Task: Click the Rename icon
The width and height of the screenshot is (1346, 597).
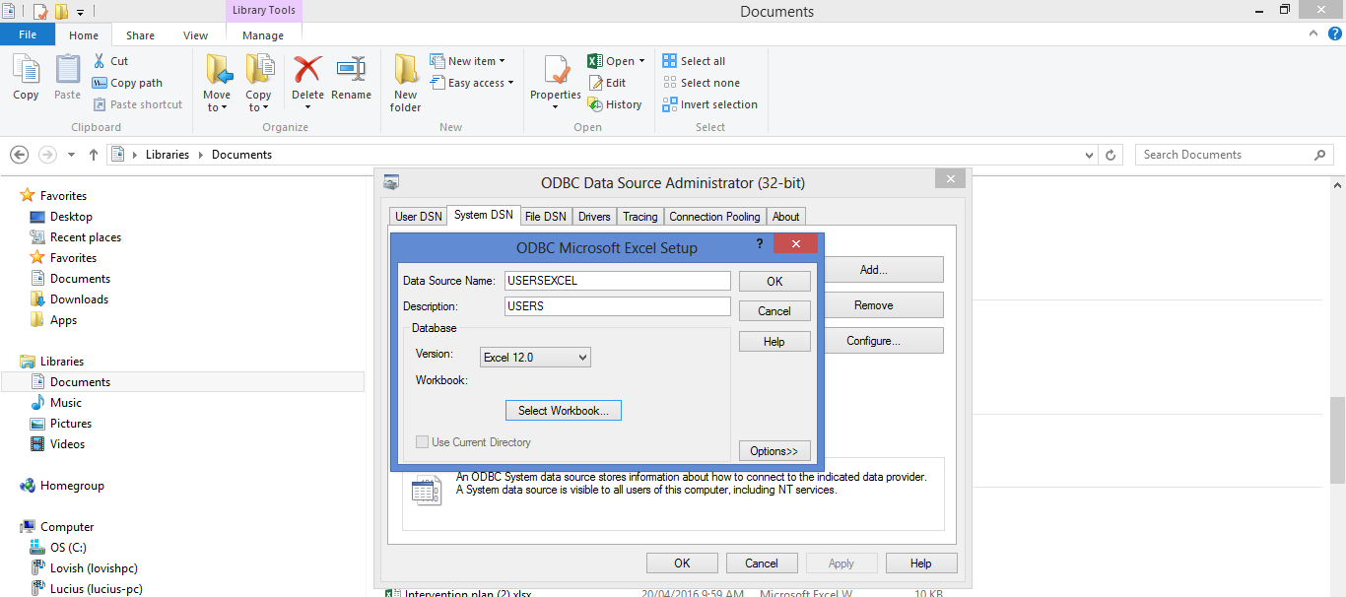Action: point(351,69)
